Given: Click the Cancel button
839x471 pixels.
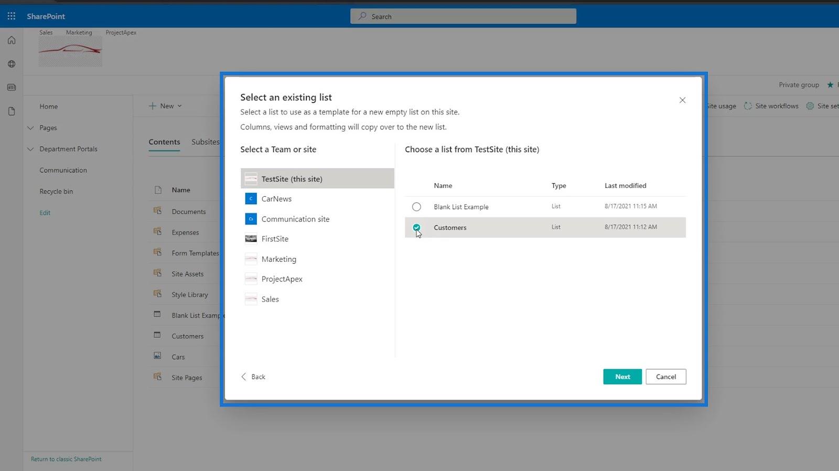Looking at the screenshot, I should coord(665,377).
